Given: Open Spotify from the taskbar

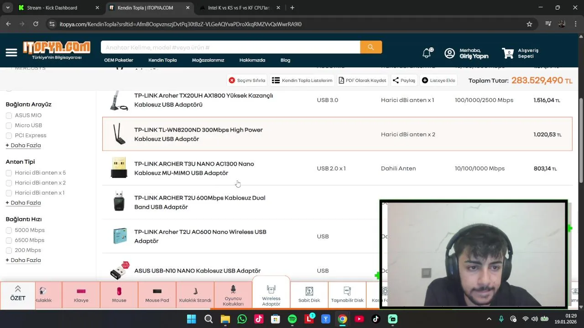Looking at the screenshot, I should 292,319.
